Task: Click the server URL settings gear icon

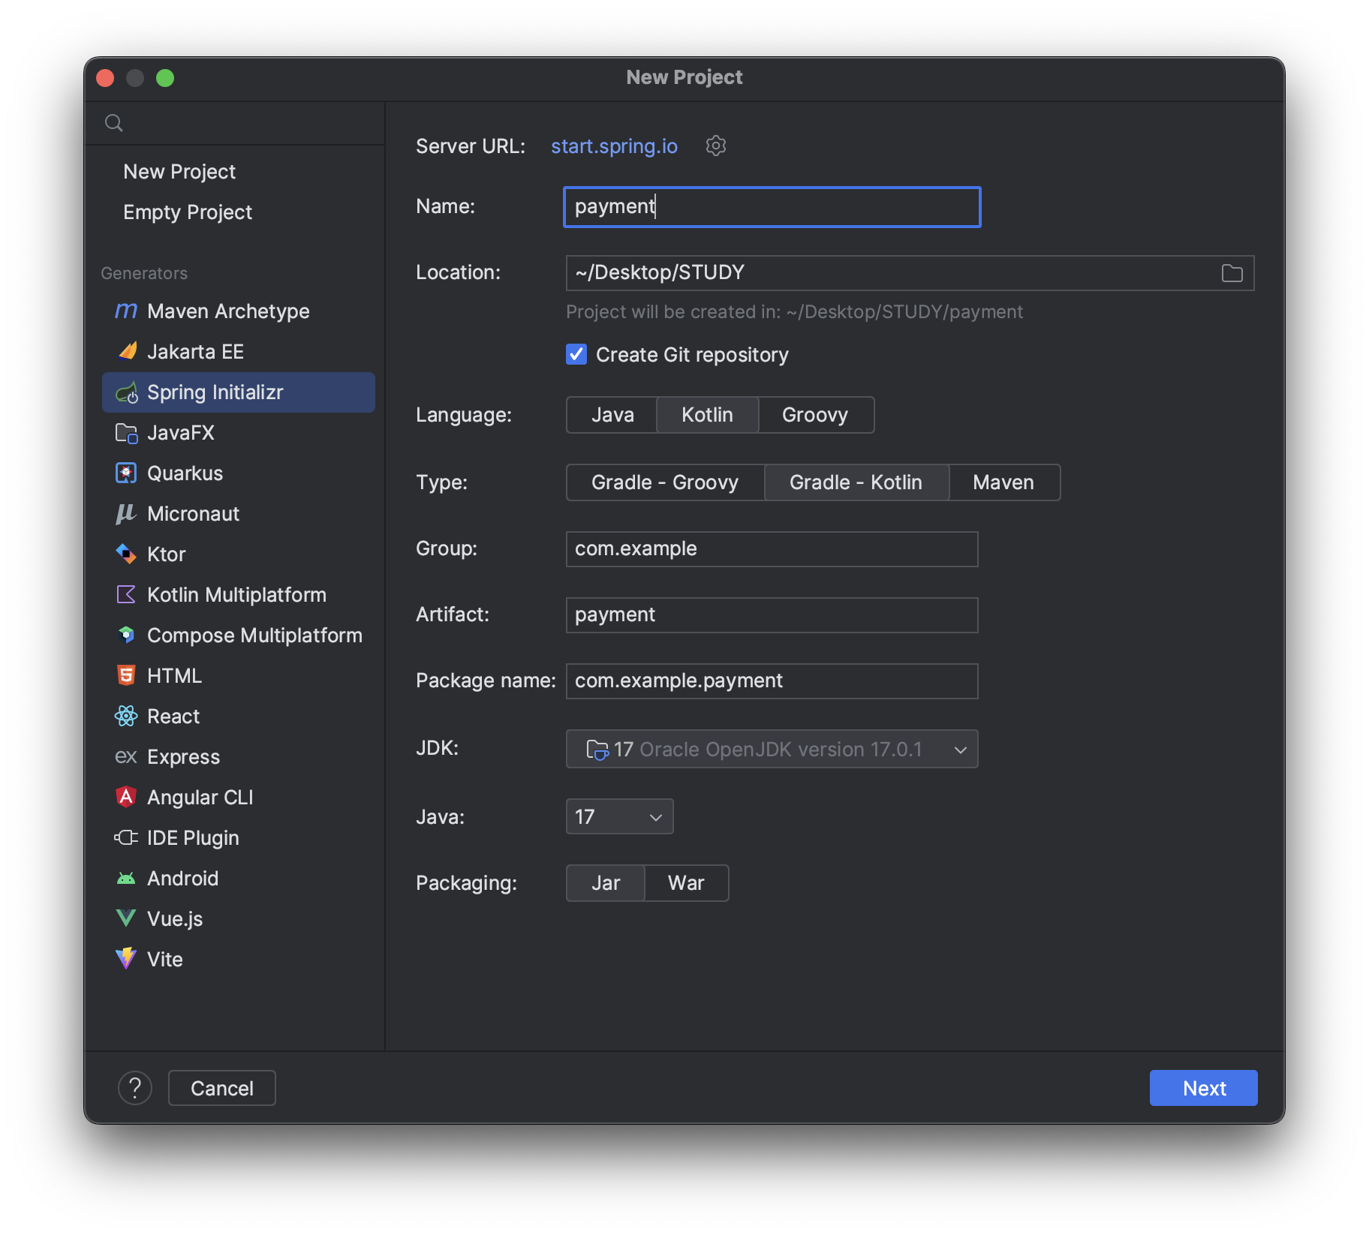Action: [x=716, y=146]
